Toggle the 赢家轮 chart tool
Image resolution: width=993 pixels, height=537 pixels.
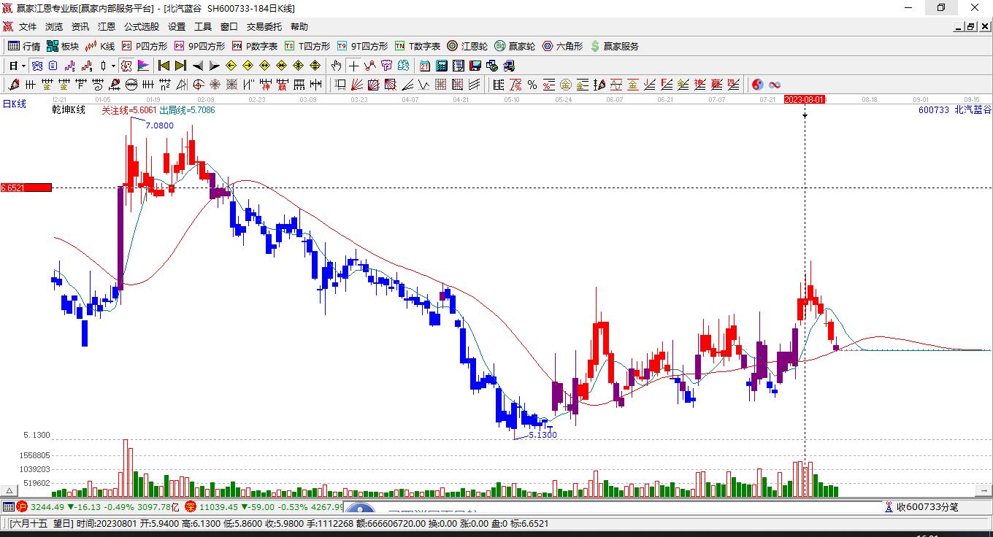pos(515,46)
